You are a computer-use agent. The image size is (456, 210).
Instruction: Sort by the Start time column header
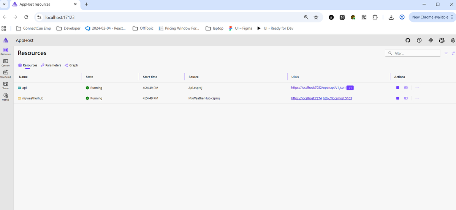click(x=150, y=77)
